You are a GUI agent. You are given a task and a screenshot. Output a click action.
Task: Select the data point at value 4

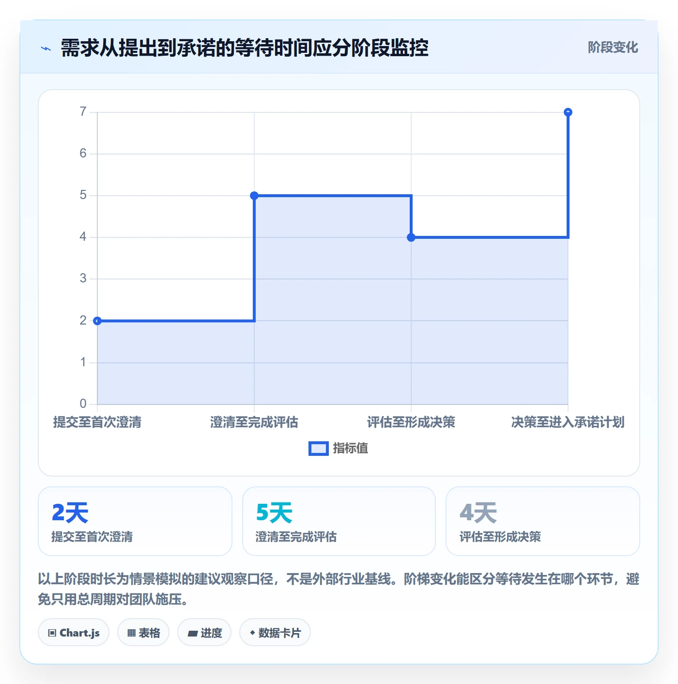point(411,237)
